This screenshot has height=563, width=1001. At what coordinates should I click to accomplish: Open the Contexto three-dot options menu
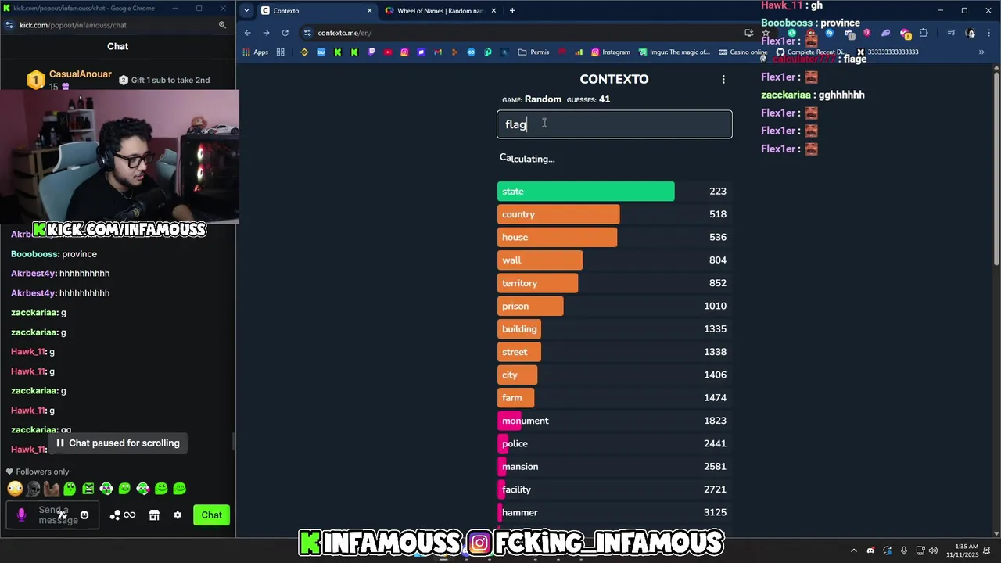(x=723, y=79)
